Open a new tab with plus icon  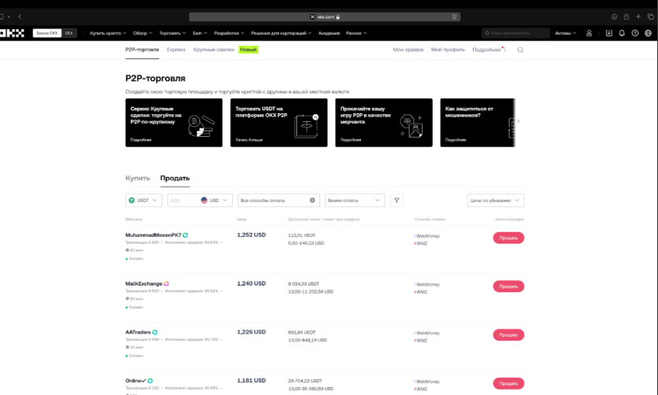(x=638, y=17)
